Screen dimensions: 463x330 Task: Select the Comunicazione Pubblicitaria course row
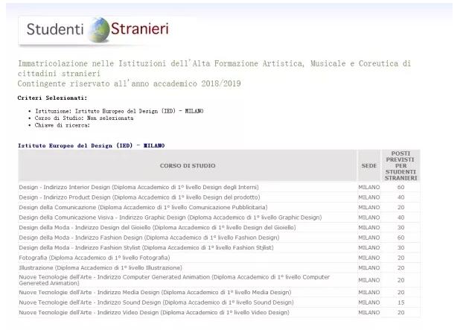pos(219,207)
